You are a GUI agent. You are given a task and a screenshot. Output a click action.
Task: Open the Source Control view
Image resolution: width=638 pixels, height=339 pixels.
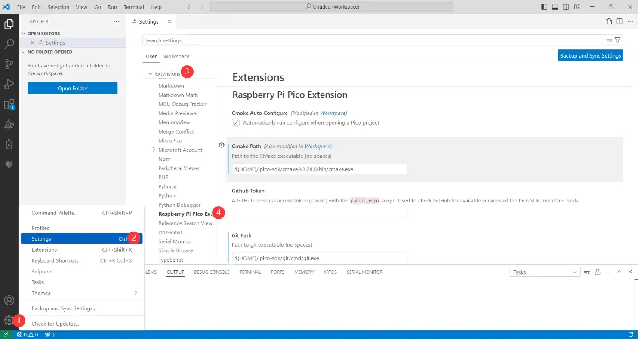pos(9,64)
